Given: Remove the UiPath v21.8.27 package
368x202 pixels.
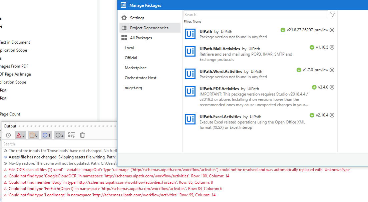Looking at the screenshot, I should click(x=332, y=30).
